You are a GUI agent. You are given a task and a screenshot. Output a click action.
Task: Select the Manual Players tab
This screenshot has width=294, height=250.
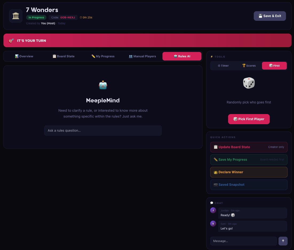[x=142, y=56]
